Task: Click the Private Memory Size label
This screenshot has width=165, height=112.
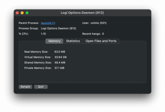Action: [x=38, y=68]
